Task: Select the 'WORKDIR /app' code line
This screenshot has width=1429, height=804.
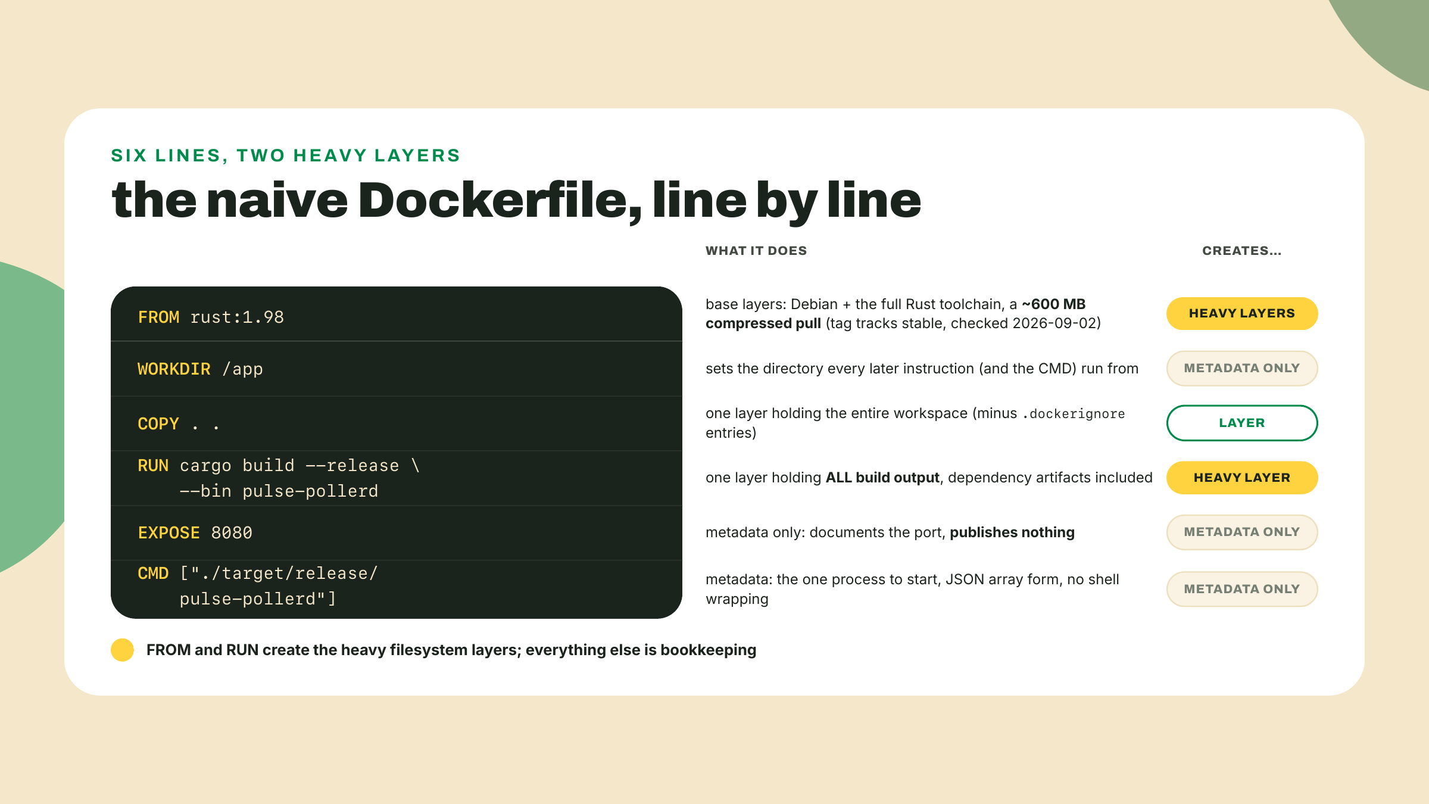Action: pos(200,369)
